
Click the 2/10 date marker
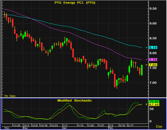(122, 125)
